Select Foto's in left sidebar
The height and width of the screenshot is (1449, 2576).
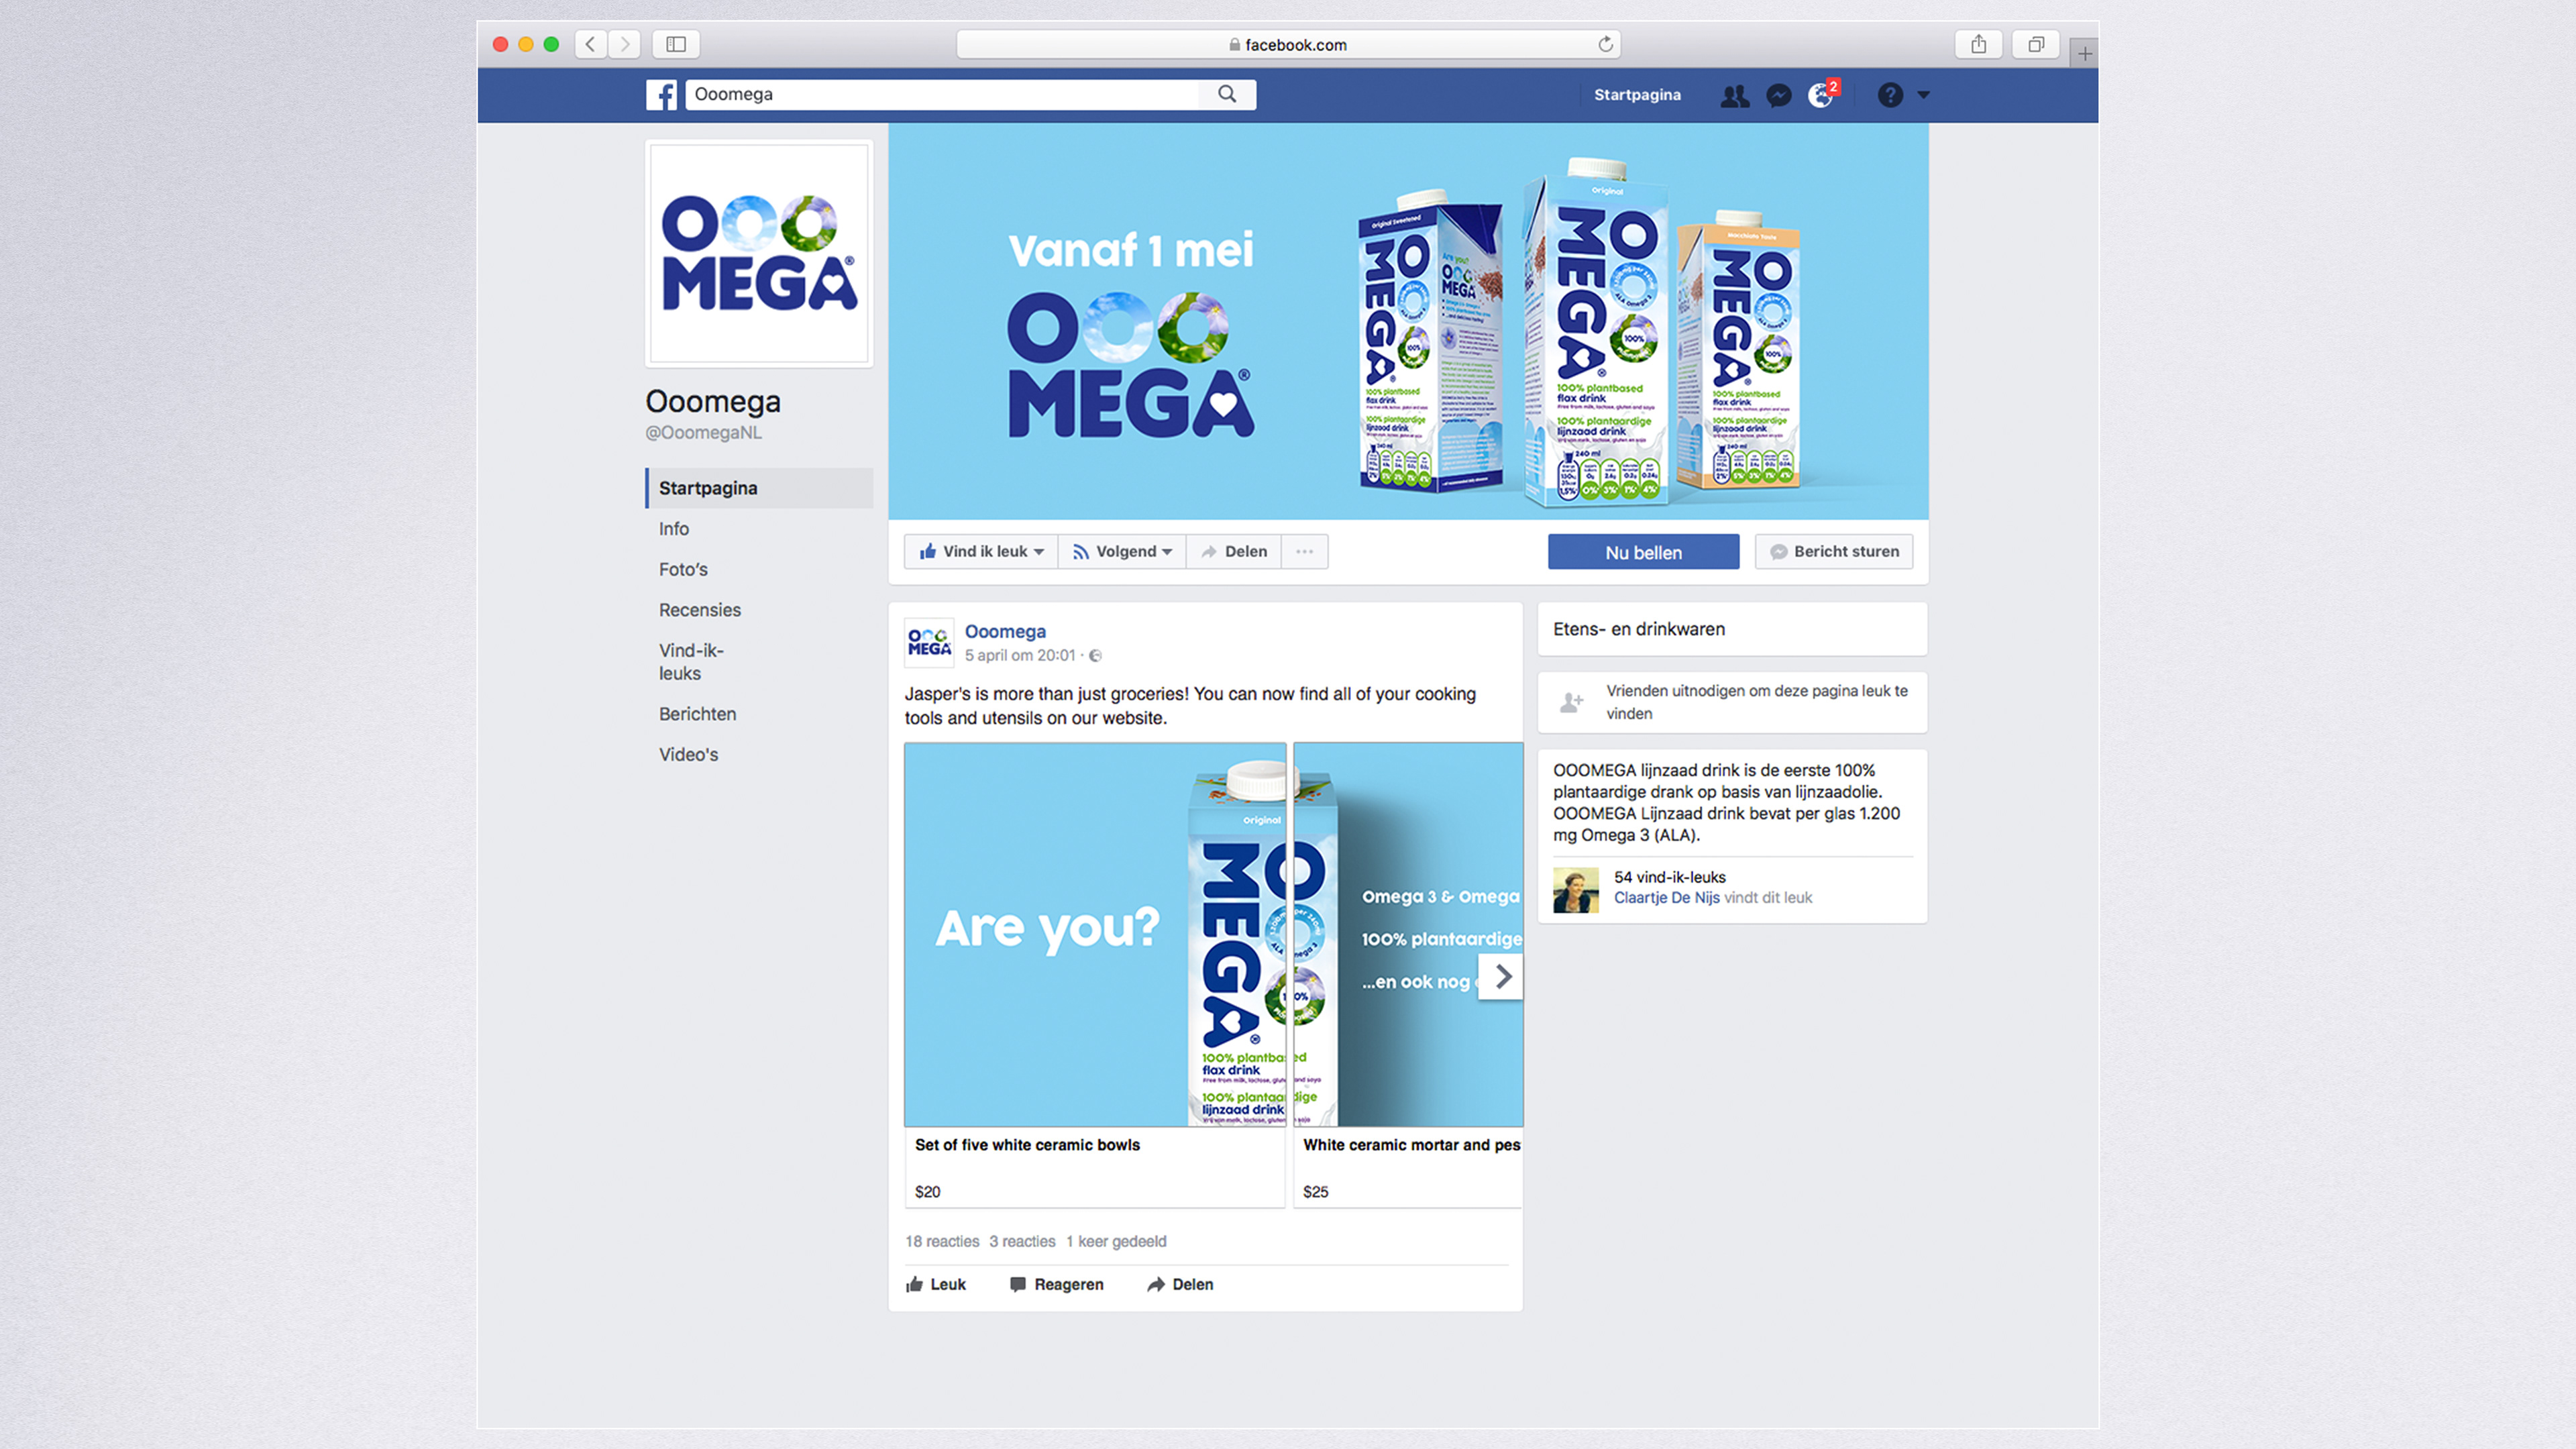coord(683,569)
